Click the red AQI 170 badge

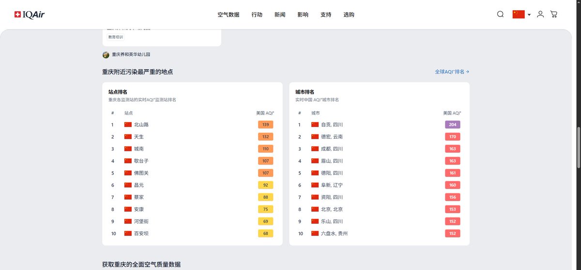click(x=453, y=136)
